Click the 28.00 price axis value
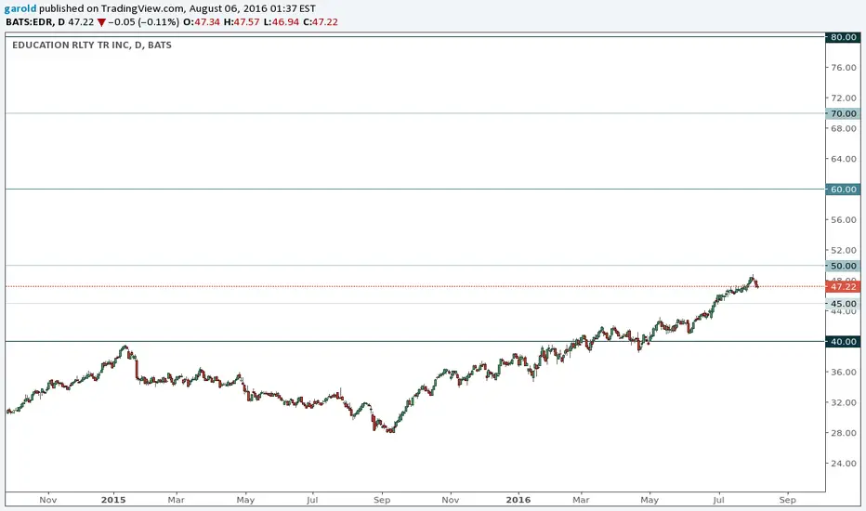 844,433
